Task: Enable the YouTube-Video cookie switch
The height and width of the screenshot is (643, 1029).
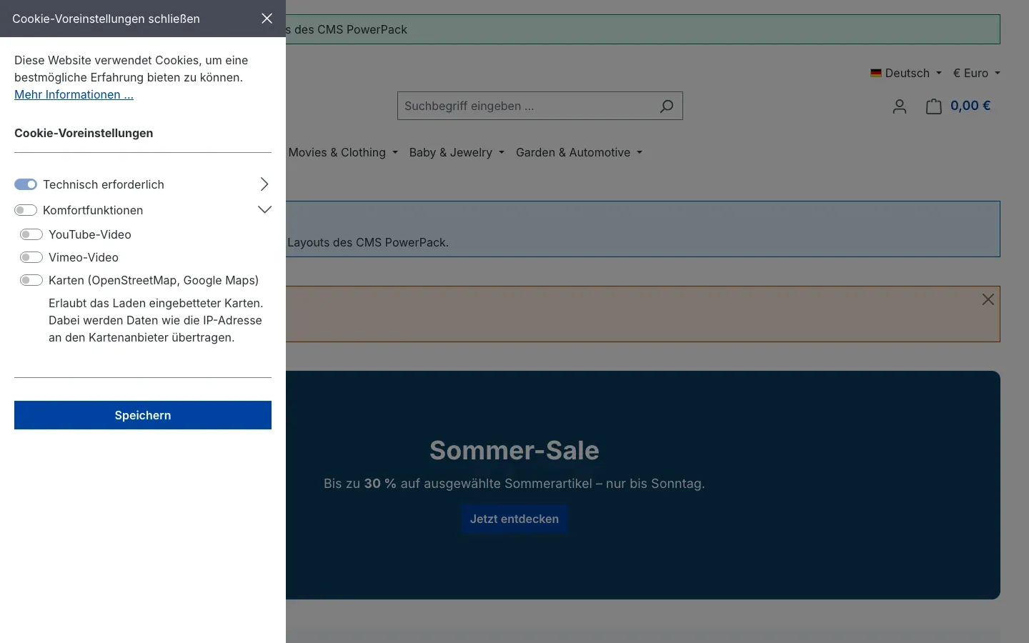Action: (x=31, y=234)
